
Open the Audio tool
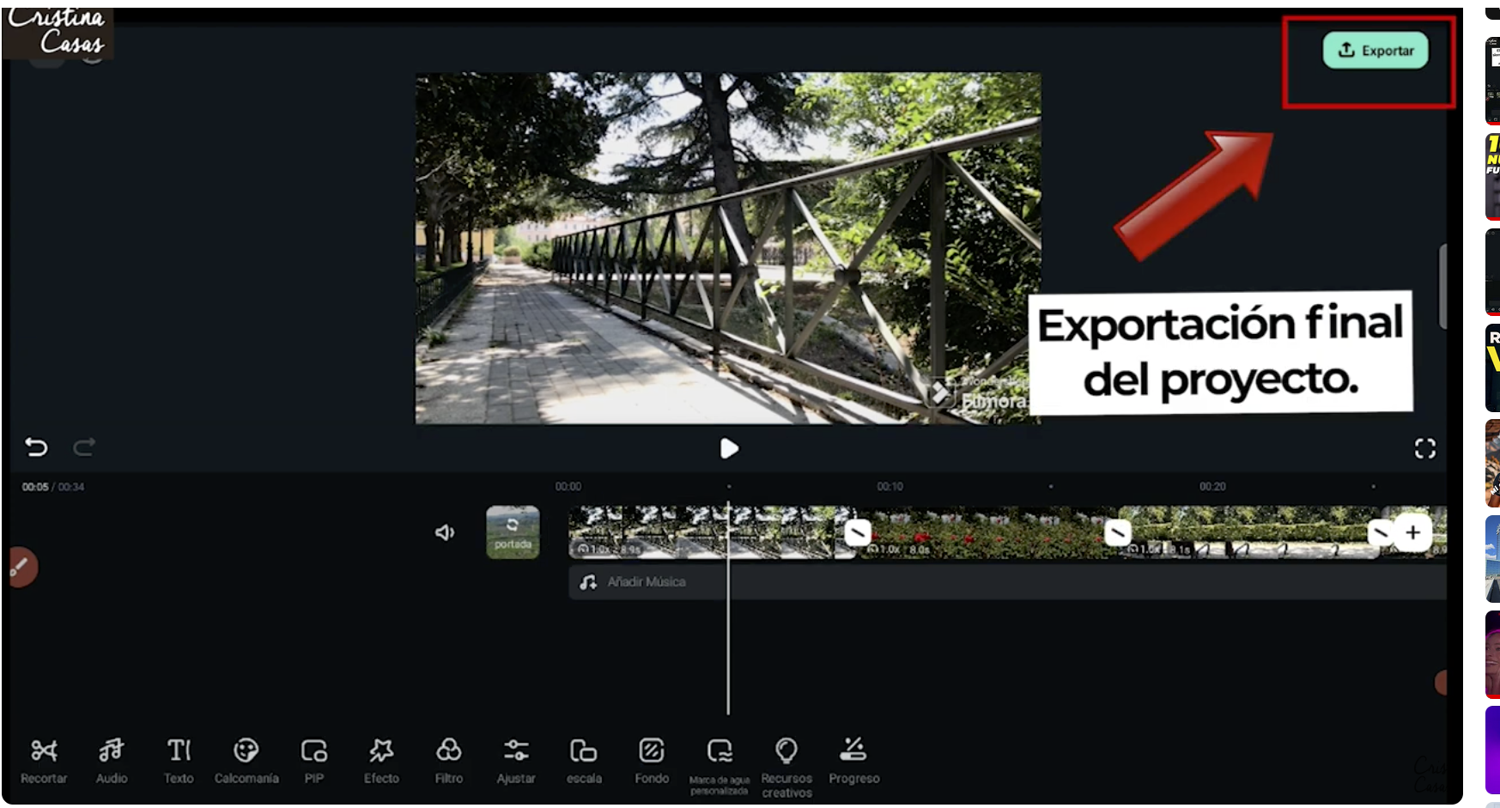[112, 761]
